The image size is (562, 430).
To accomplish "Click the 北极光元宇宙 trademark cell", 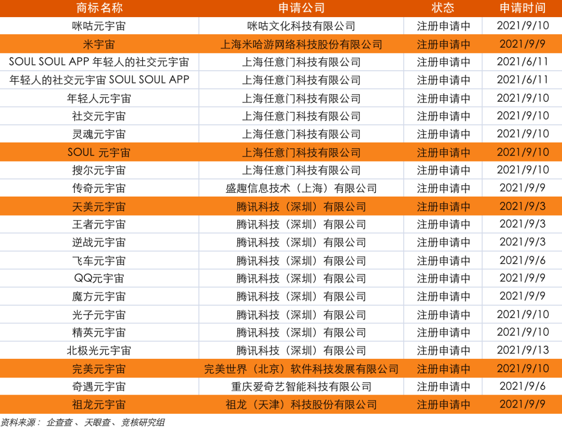I will 99,350.
